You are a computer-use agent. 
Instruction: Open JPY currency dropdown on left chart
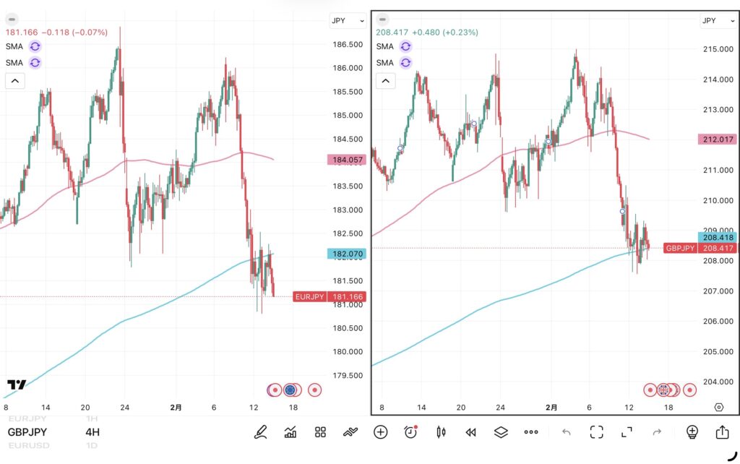point(348,20)
